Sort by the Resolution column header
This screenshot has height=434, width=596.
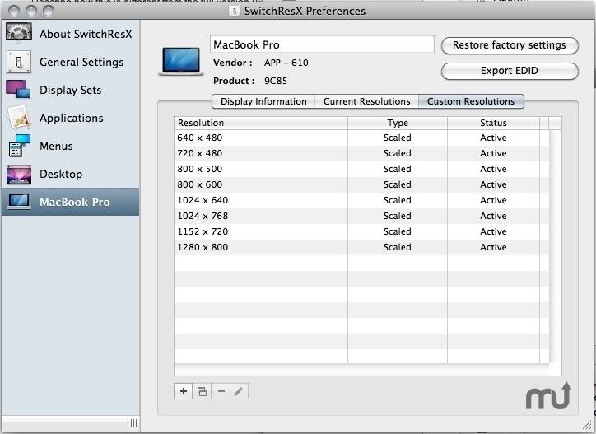[261, 123]
